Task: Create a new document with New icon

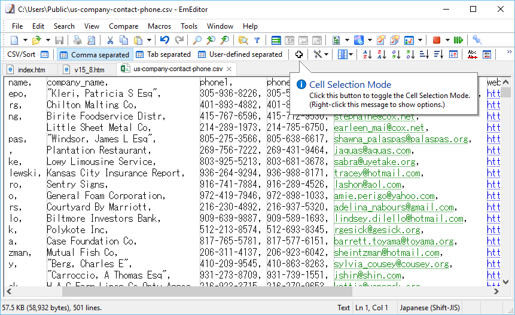Action: (x=14, y=41)
